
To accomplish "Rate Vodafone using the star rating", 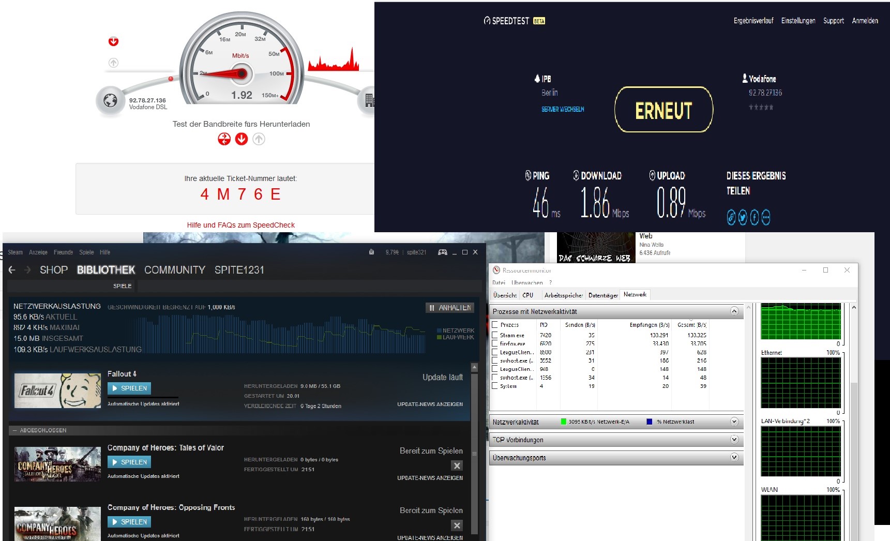I will (x=761, y=107).
